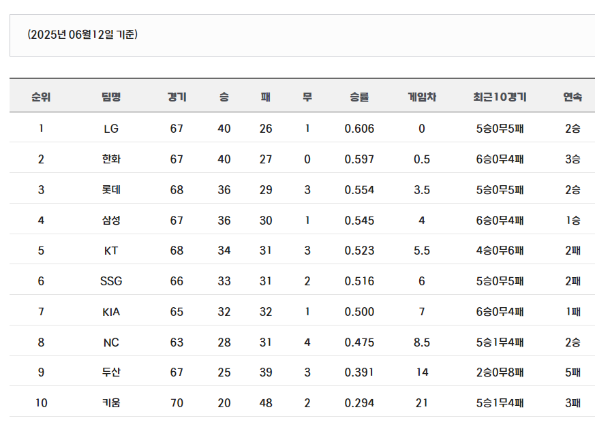Click 키움's 3패 streak cell
This screenshot has height=429, width=595.
click(573, 403)
